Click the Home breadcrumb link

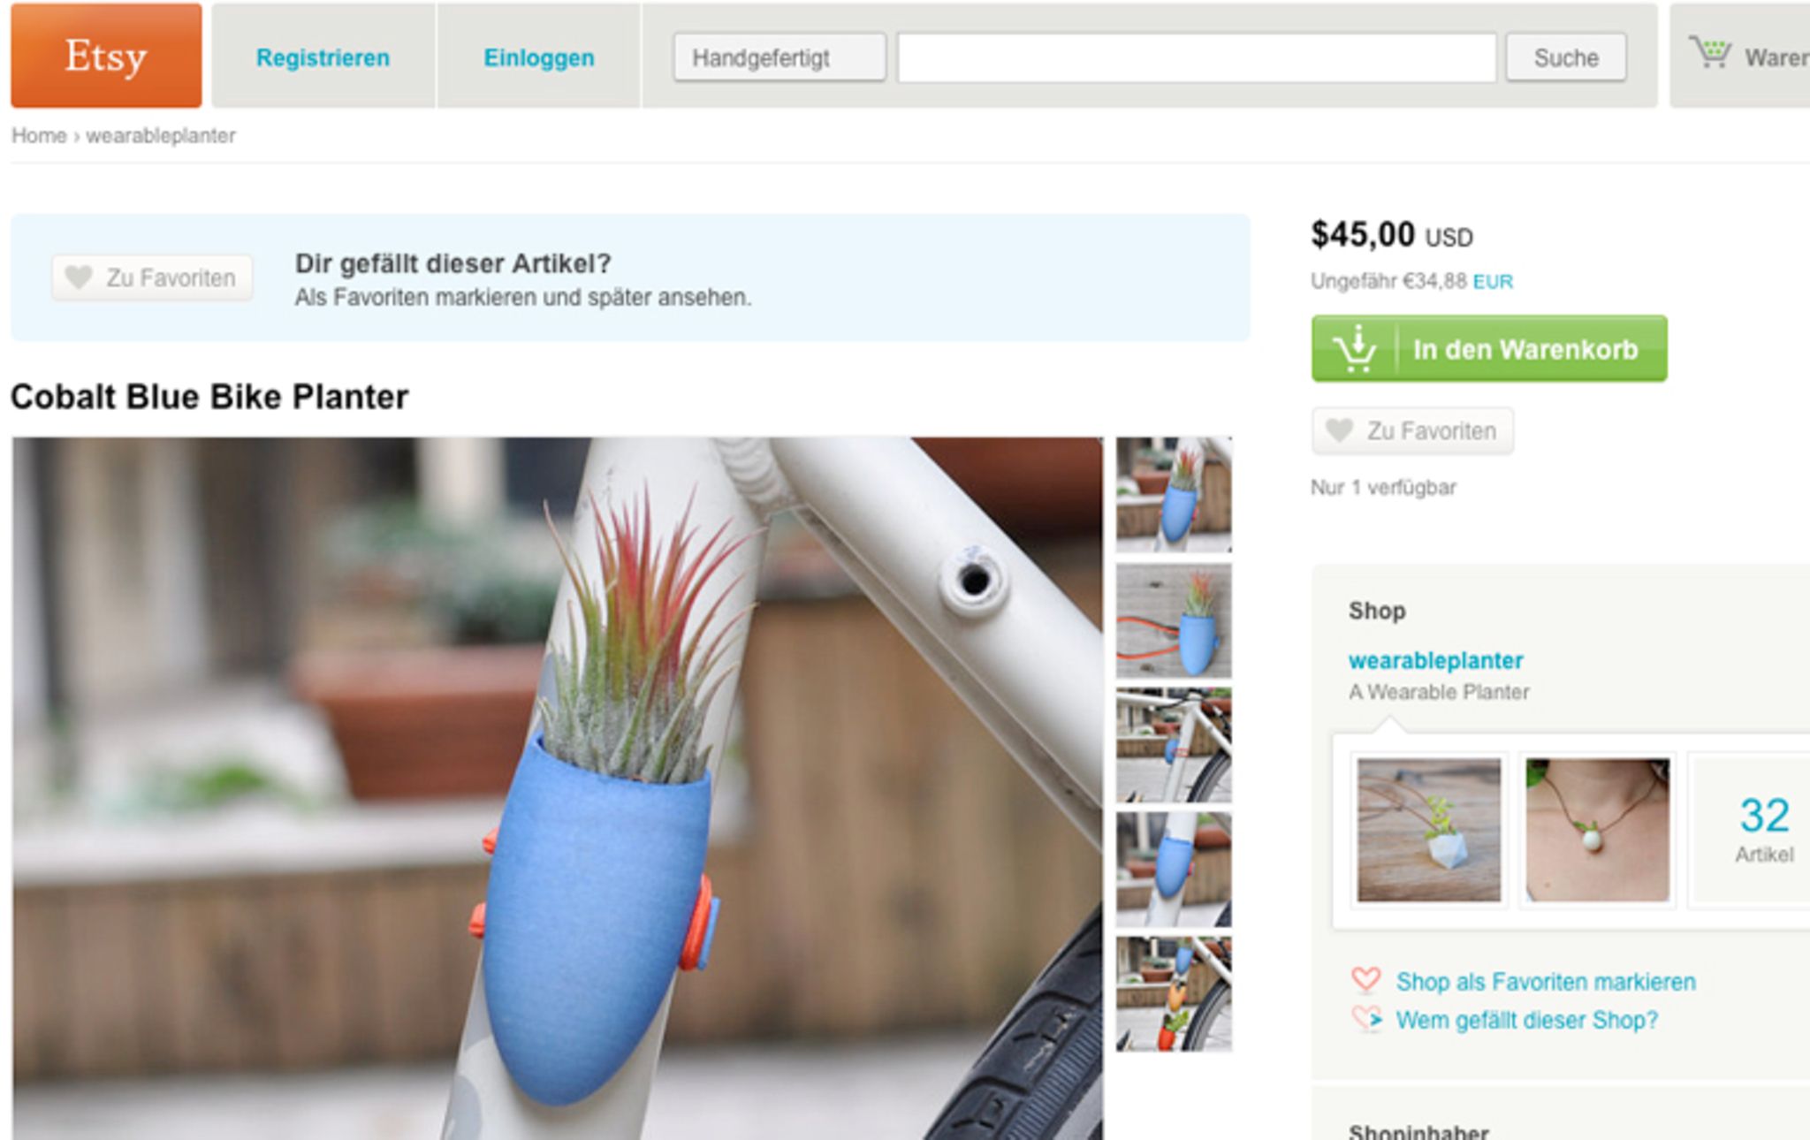pos(39,135)
